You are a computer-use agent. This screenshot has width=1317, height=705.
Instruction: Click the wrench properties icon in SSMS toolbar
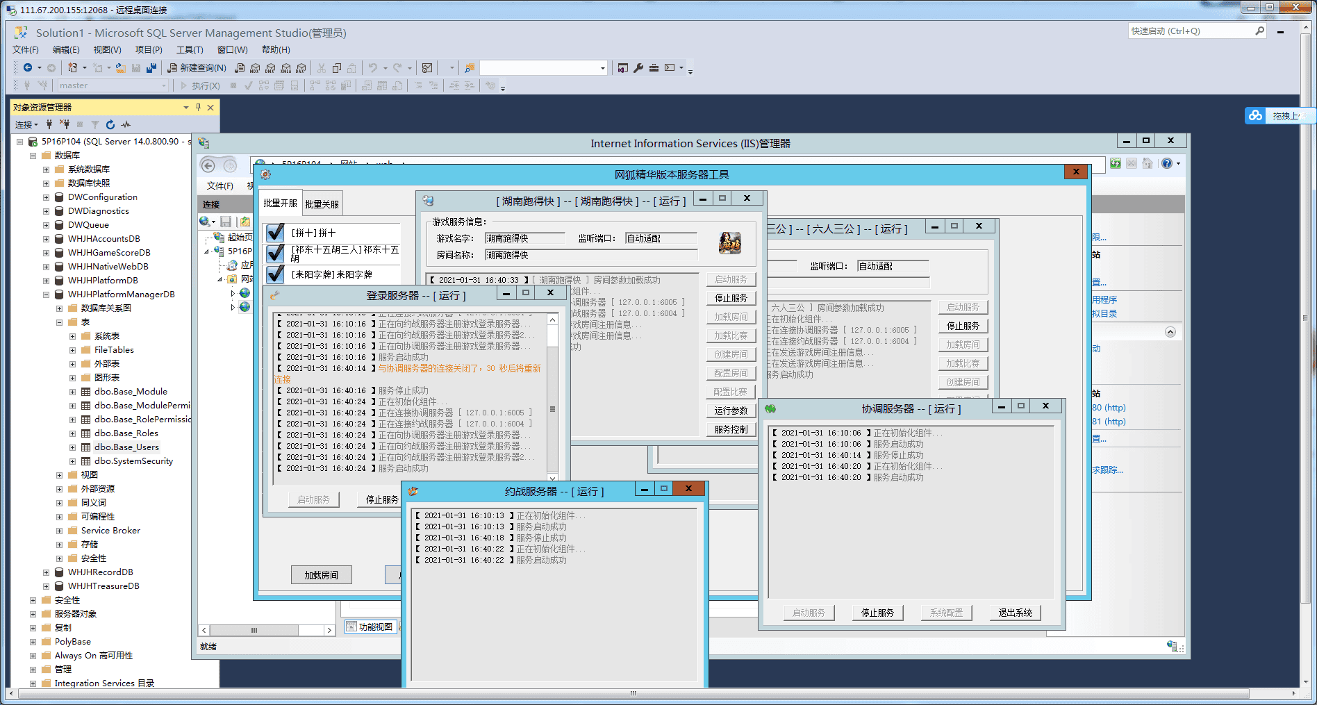[638, 68]
